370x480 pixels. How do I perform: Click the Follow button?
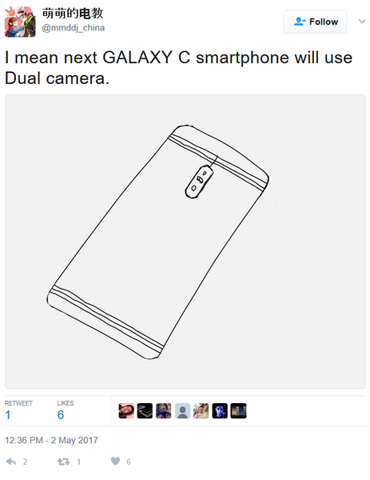coord(315,22)
